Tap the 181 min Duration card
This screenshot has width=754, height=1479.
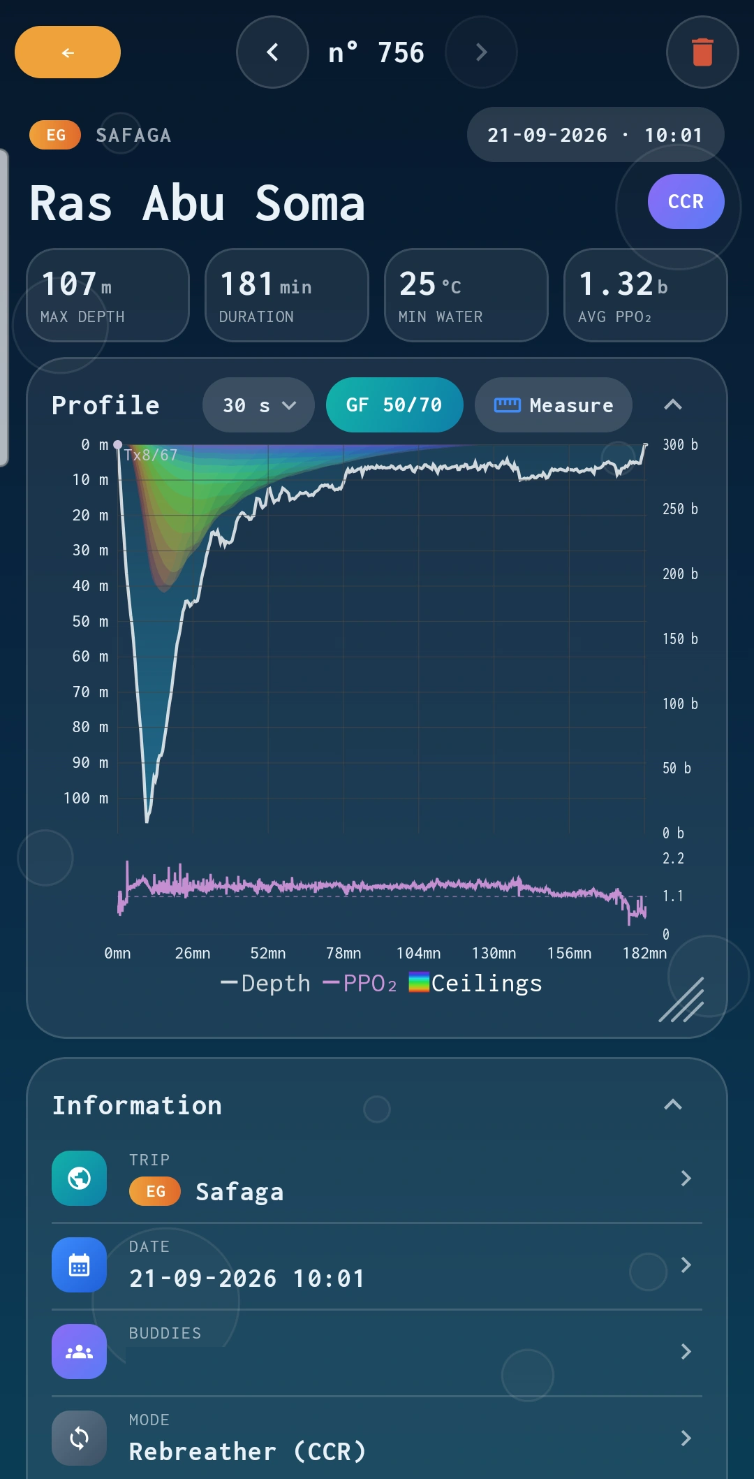[x=287, y=296]
